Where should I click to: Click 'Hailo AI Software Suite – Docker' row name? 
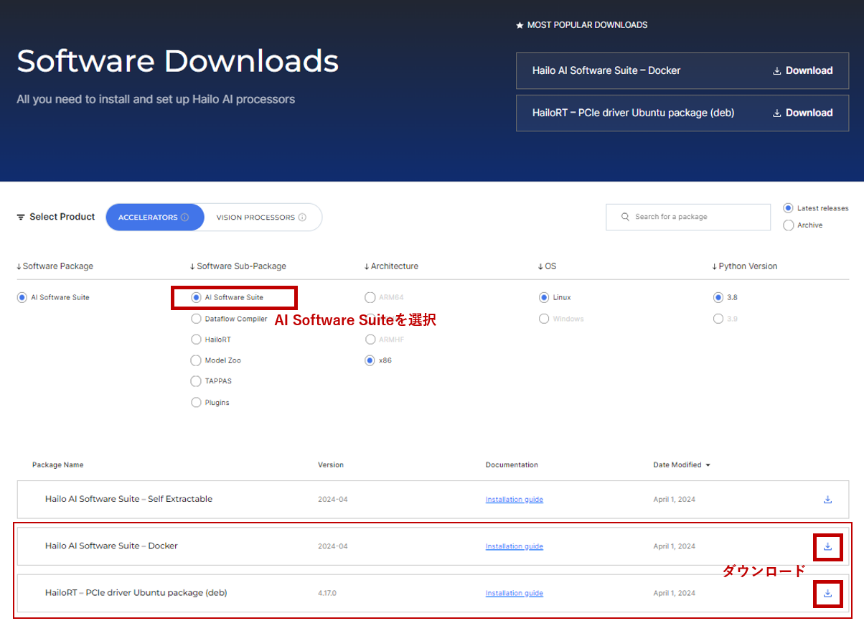(x=111, y=546)
